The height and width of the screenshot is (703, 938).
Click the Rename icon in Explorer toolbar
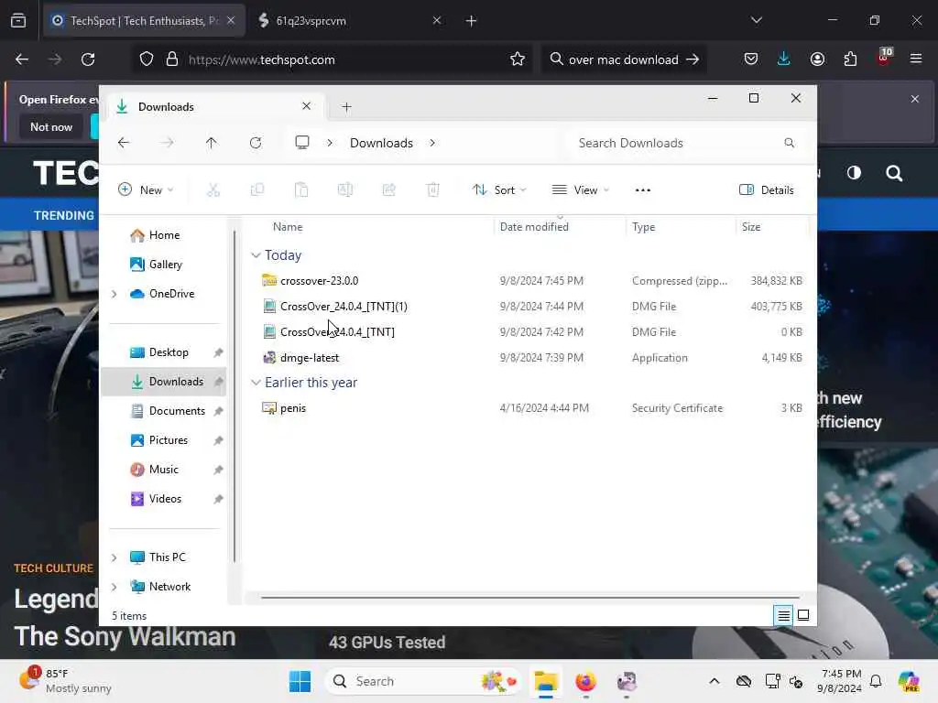tap(345, 190)
